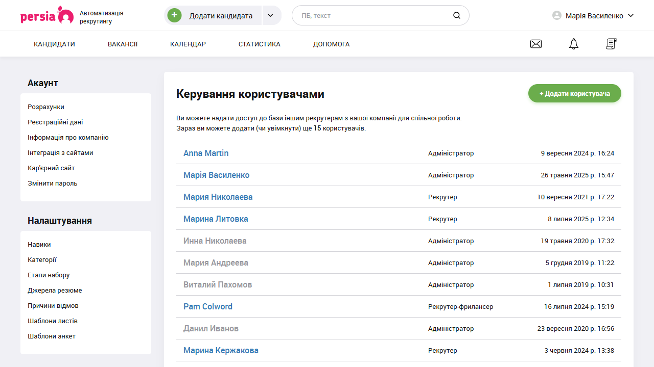Open Pam Colword's profile

point(208,306)
